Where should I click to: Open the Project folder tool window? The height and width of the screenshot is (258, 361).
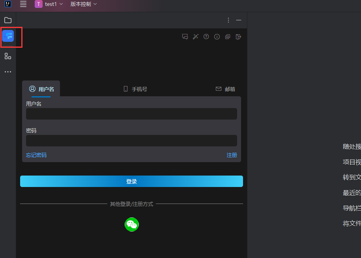(8, 20)
